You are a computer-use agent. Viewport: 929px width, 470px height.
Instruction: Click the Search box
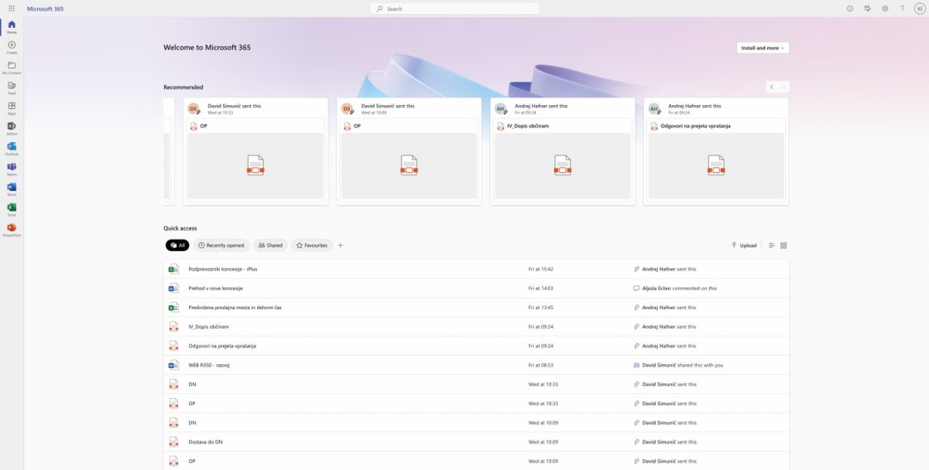(x=454, y=9)
